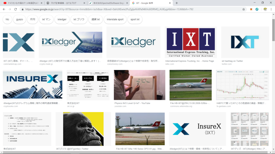This screenshot has height=154, width=275.
Task: Open 'International Express Trucking, Inc. - Home Page' link
Action: point(190,61)
